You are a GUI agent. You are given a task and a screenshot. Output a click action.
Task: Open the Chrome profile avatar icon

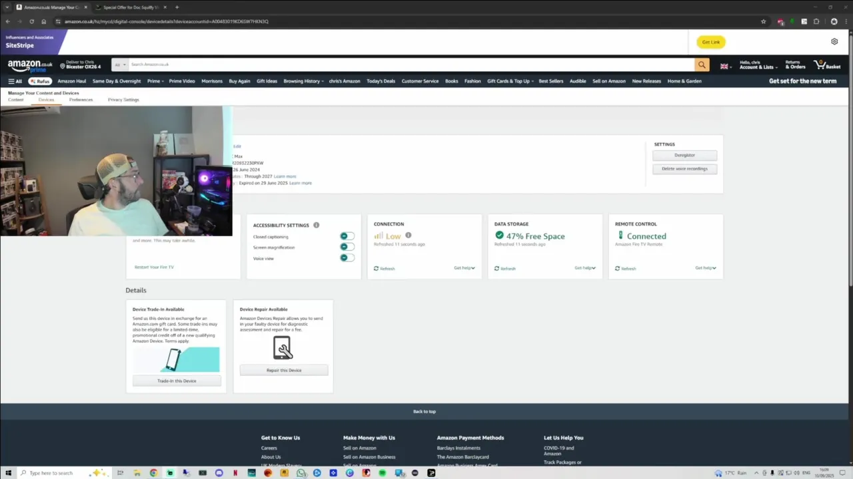(x=834, y=21)
